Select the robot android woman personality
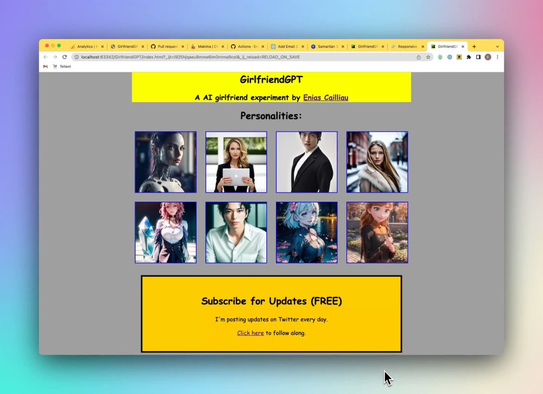Viewport: 543px width, 394px height. click(166, 162)
